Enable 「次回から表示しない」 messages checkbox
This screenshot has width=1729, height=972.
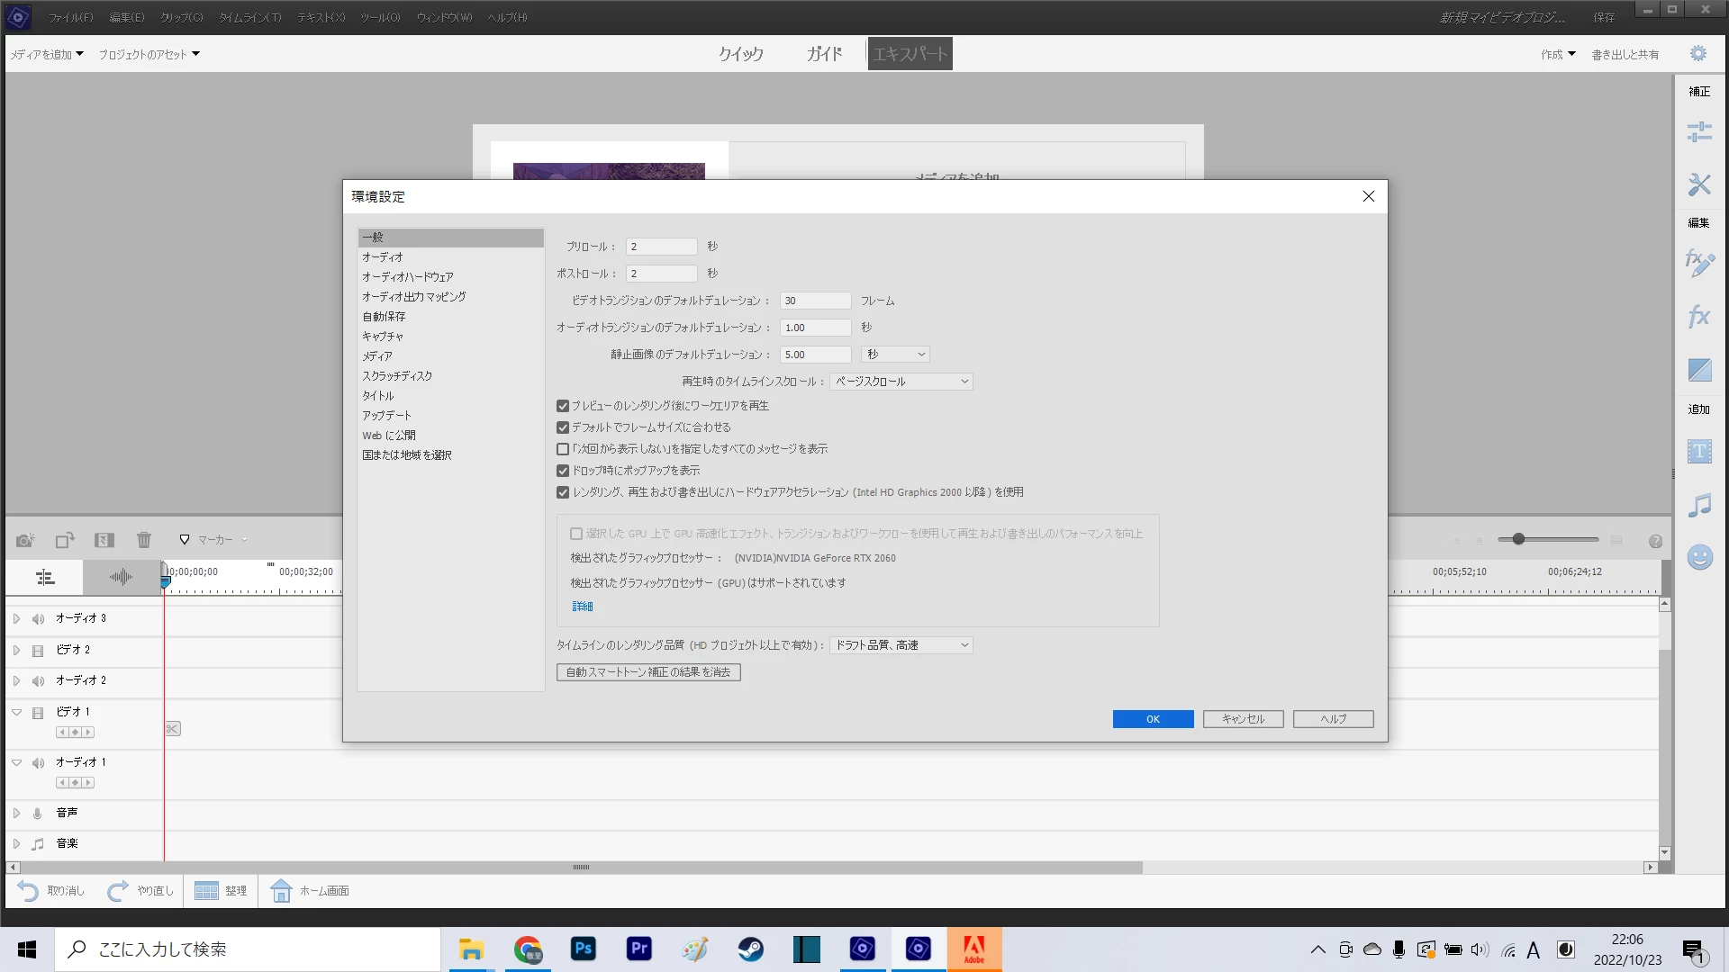(563, 449)
